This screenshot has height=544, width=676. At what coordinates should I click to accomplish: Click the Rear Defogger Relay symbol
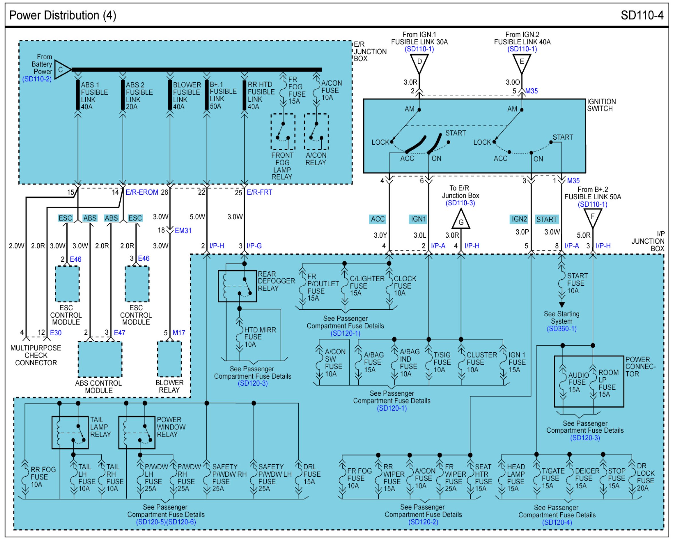pos(237,286)
